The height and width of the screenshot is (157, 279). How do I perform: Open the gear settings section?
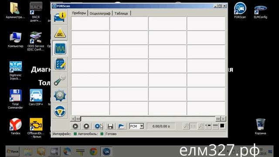60,96
